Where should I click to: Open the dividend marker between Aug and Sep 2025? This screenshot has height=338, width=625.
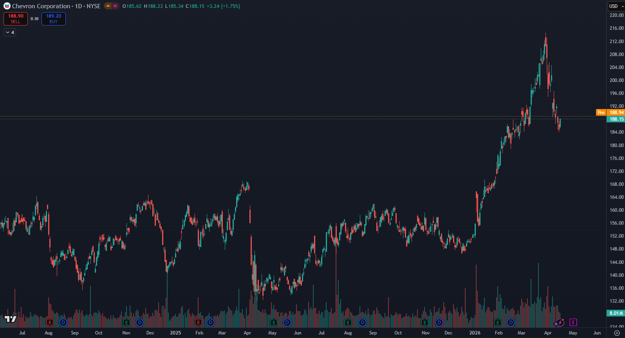362,323
